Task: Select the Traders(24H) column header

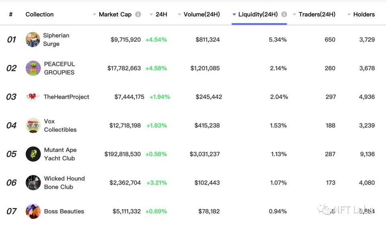Action: (317, 14)
